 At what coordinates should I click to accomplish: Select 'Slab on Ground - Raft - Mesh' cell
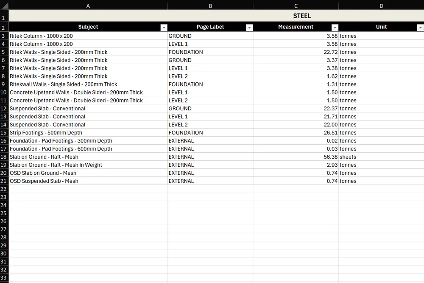coord(88,157)
